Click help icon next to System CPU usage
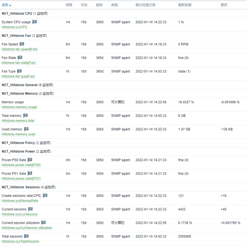247x247 pixels. click(x=35, y=22)
